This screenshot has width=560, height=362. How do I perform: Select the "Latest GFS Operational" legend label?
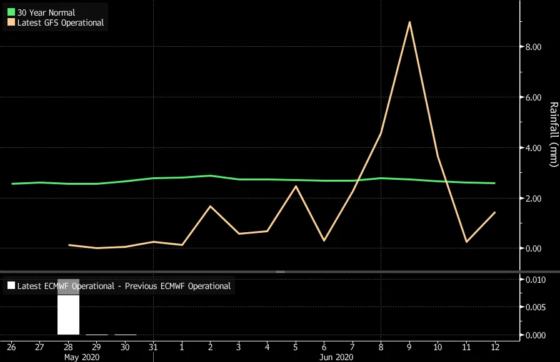point(61,22)
